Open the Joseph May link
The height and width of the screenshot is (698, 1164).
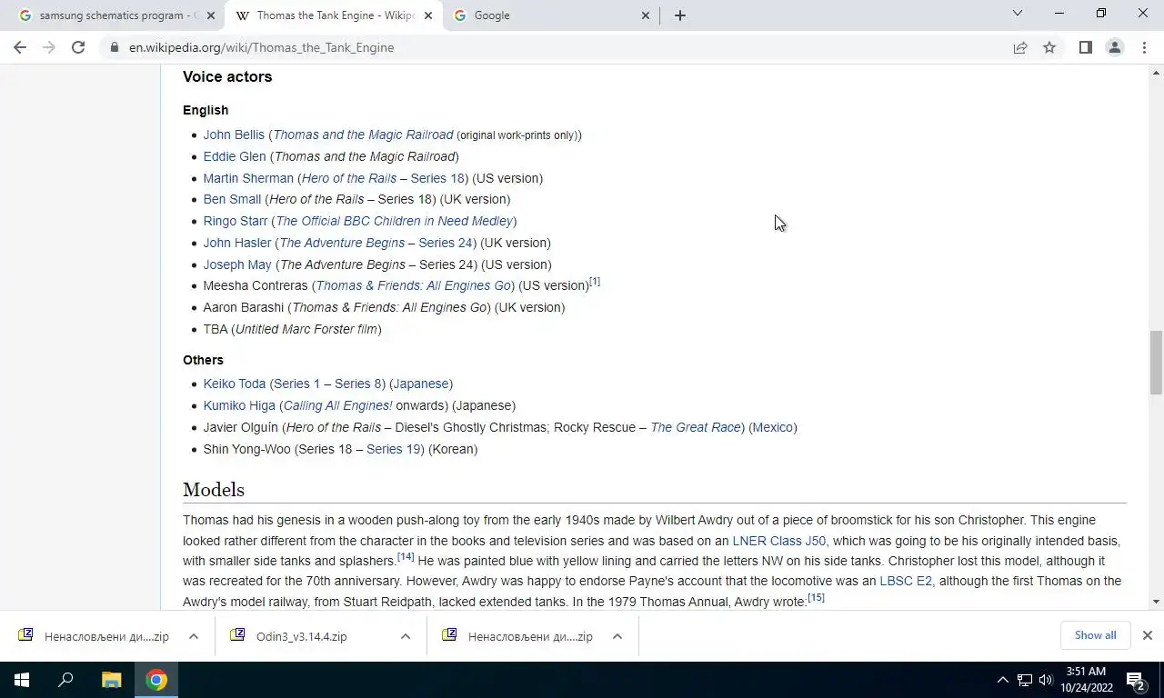[x=237, y=264]
